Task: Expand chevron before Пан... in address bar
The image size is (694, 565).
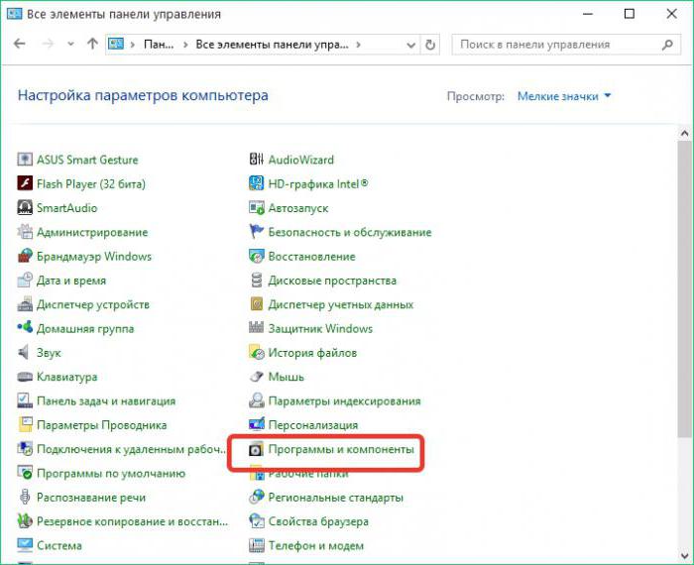Action: click(x=132, y=45)
